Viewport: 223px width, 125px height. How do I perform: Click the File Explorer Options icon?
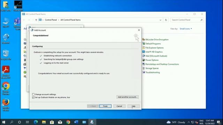[144, 48]
